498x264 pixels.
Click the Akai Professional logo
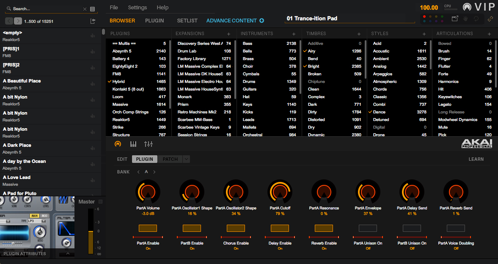(477, 143)
